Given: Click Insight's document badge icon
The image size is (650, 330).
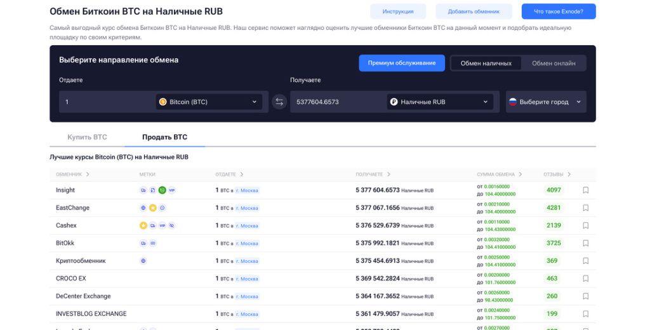Looking at the screenshot, I should click(152, 190).
